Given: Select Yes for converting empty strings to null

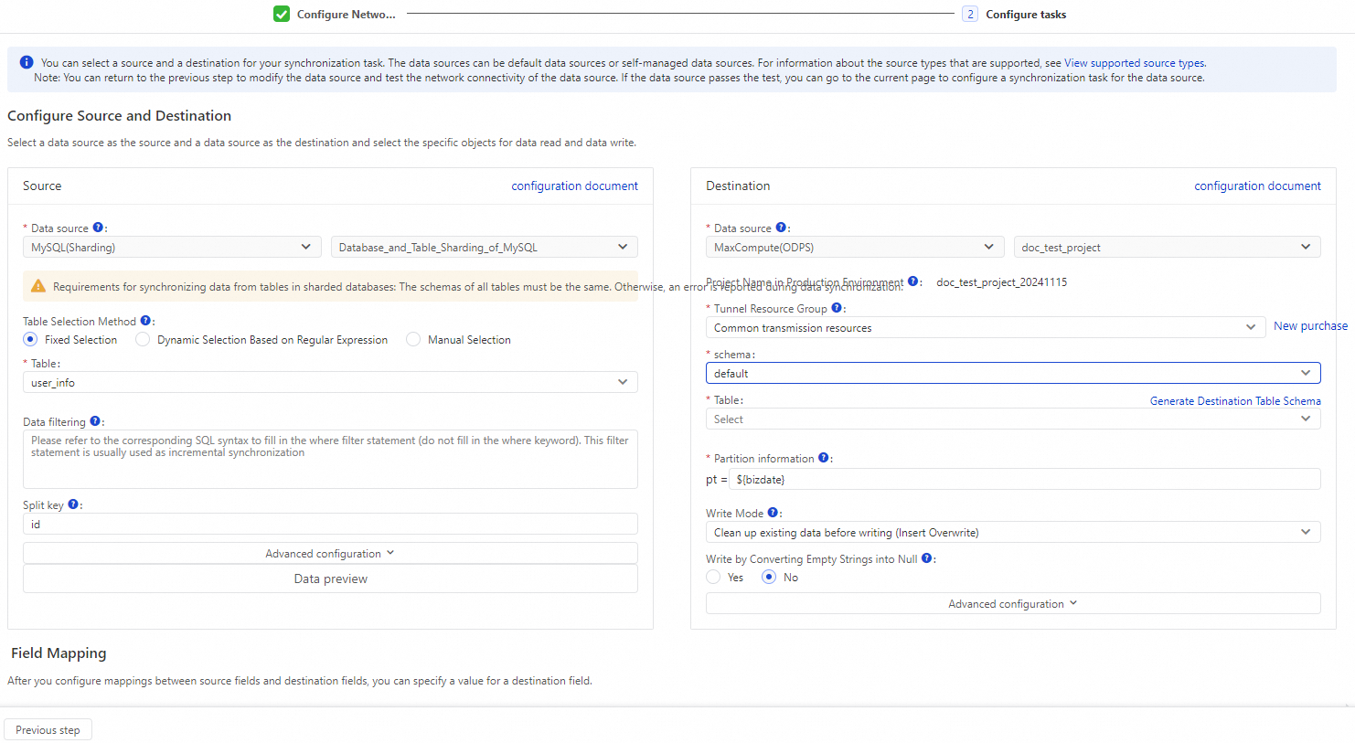Looking at the screenshot, I should pos(713,577).
